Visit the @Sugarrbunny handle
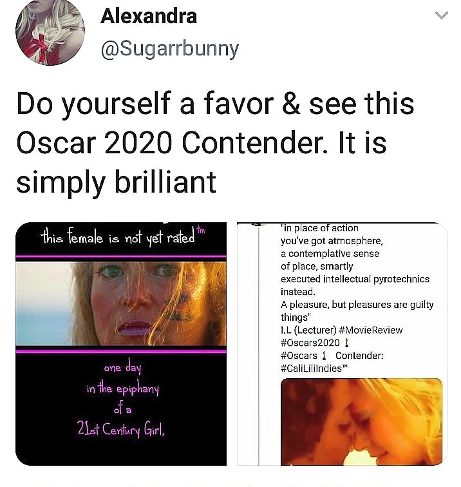Screen dimensions: 461x487 pyautogui.click(x=170, y=49)
